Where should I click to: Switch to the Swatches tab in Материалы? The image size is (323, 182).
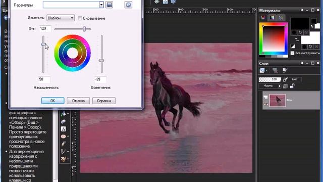point(281,18)
